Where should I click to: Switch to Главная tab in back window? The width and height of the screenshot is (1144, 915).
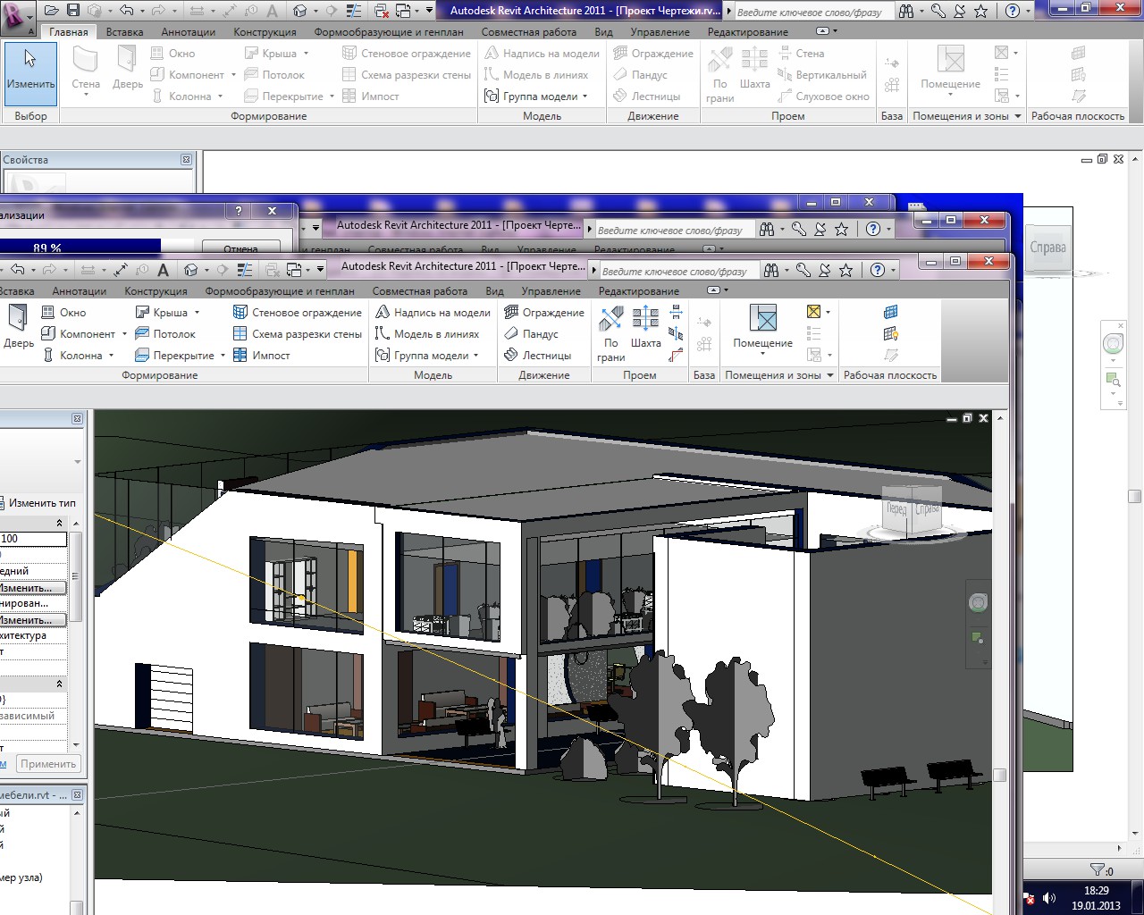point(69,32)
